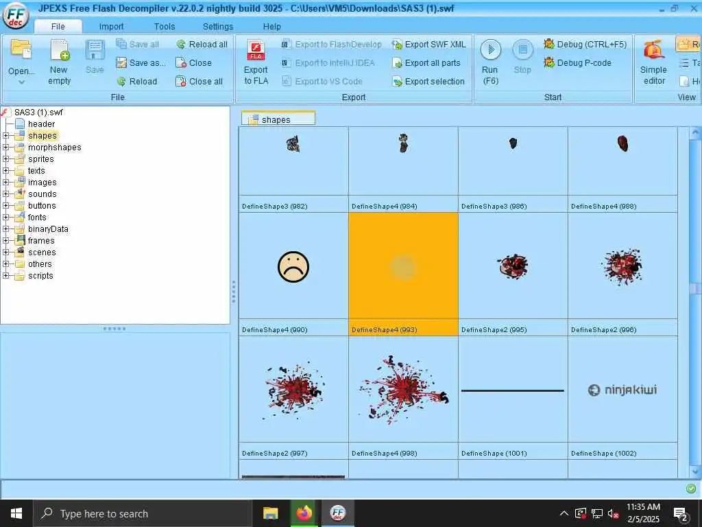The image size is (702, 527).
Task: Open the Import ribbon tab
Action: [111, 27]
